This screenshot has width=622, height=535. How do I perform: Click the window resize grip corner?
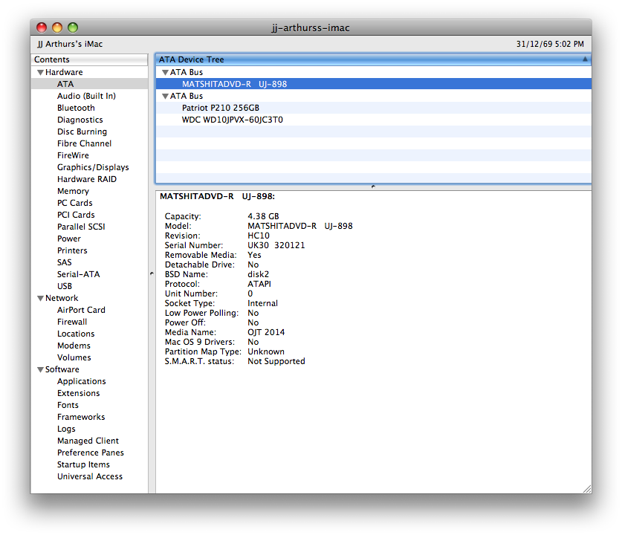[587, 489]
